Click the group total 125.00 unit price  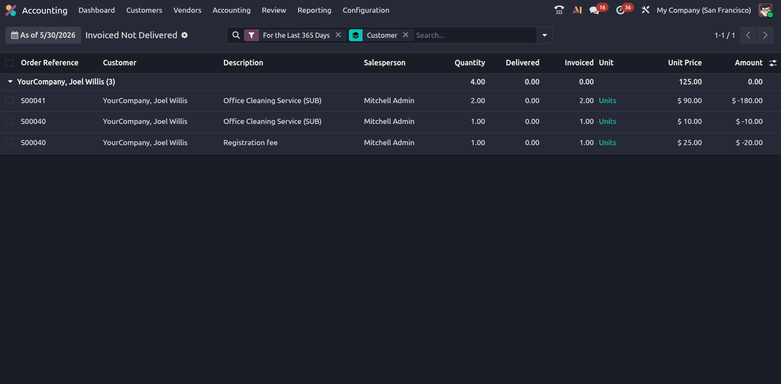tap(690, 81)
